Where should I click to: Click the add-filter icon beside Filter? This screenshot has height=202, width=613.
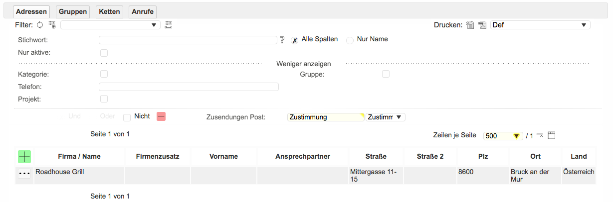tap(52, 25)
